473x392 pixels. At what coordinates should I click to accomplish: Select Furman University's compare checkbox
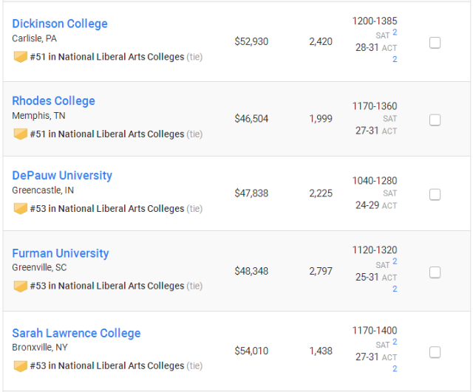click(435, 272)
